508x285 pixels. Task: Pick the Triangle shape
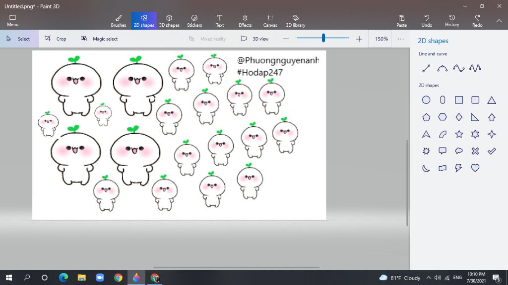pos(492,100)
